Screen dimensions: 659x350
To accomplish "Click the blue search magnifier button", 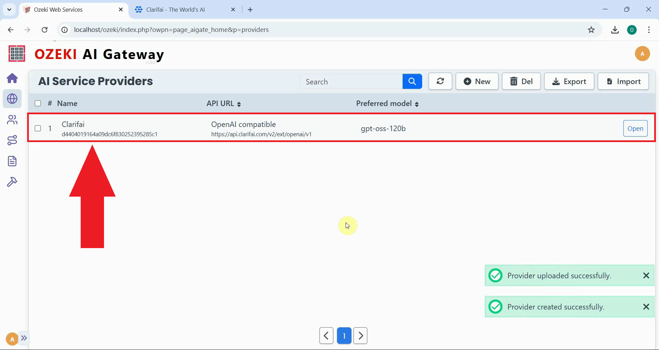I will [x=412, y=81].
